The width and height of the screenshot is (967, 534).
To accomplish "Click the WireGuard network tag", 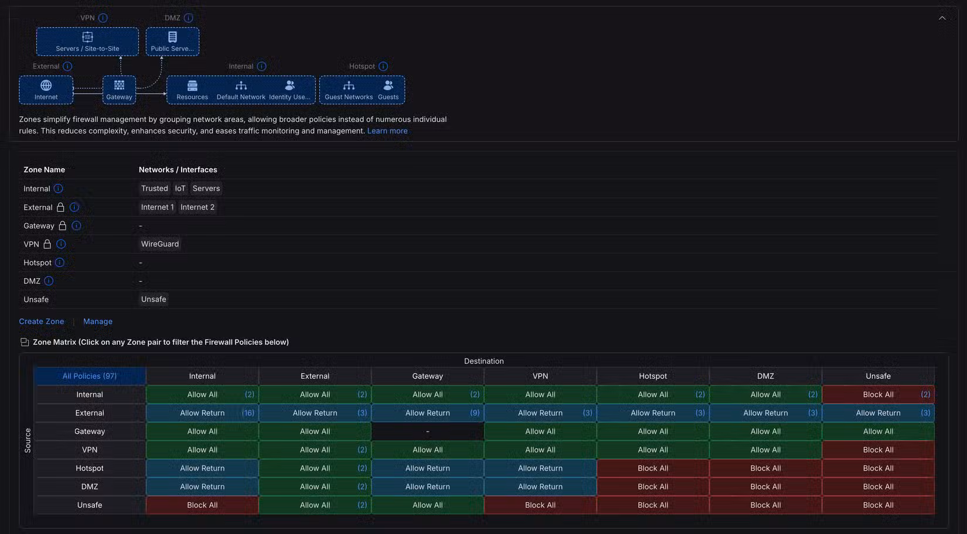I will (x=160, y=244).
